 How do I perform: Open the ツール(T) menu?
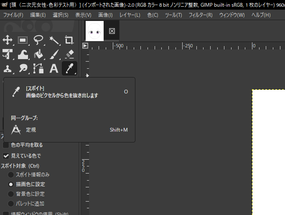pos(173,15)
